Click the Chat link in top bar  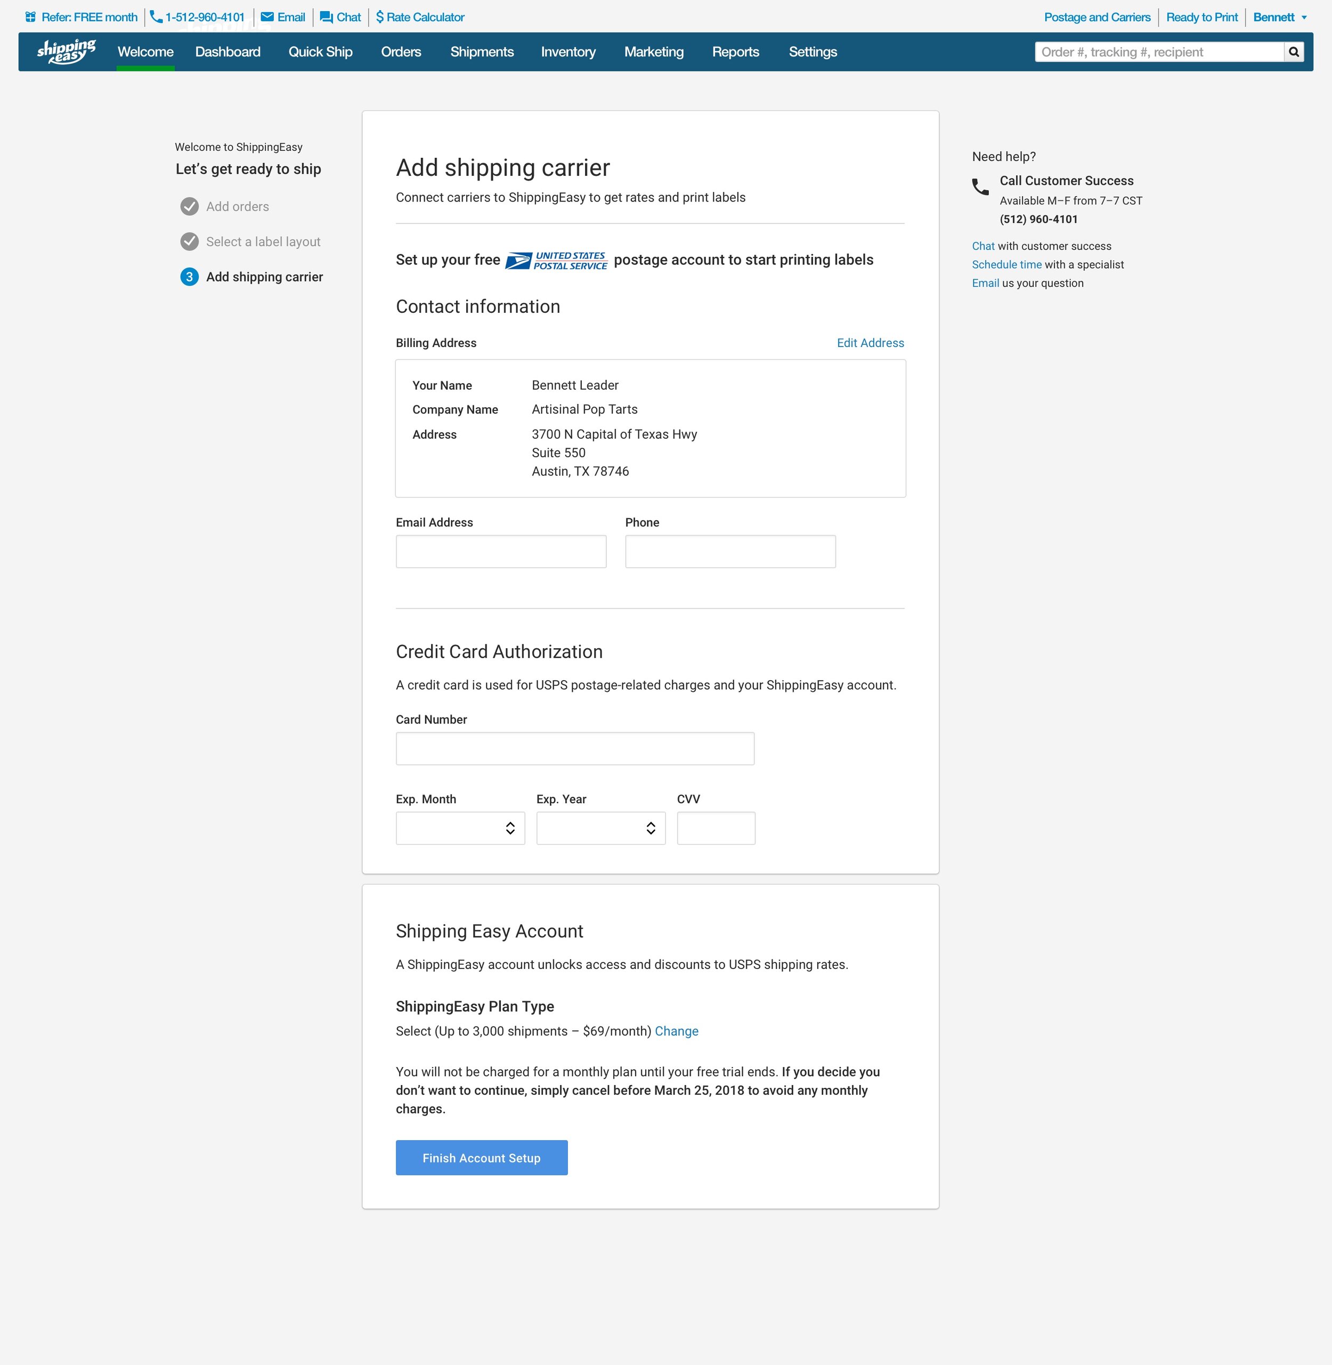coord(348,17)
